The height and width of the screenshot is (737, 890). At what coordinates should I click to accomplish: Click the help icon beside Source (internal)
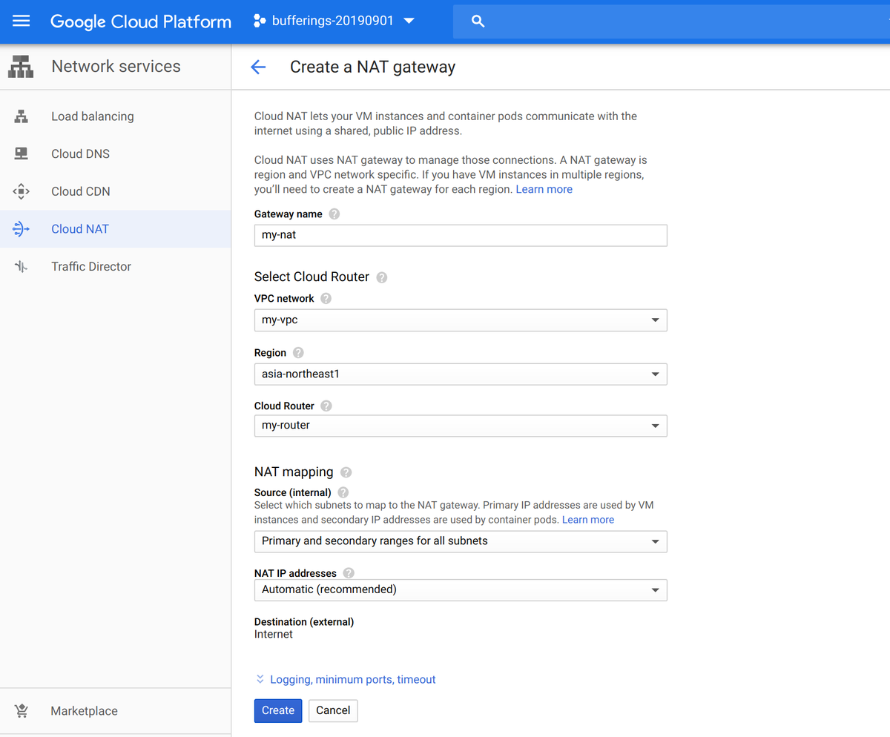pyautogui.click(x=343, y=492)
